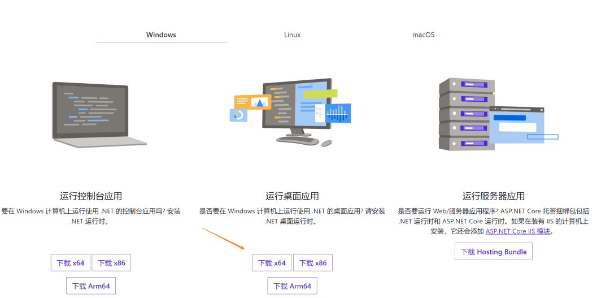This screenshot has height=298, width=610.
Task: Download Arm64 desktop runtime
Action: (x=292, y=286)
